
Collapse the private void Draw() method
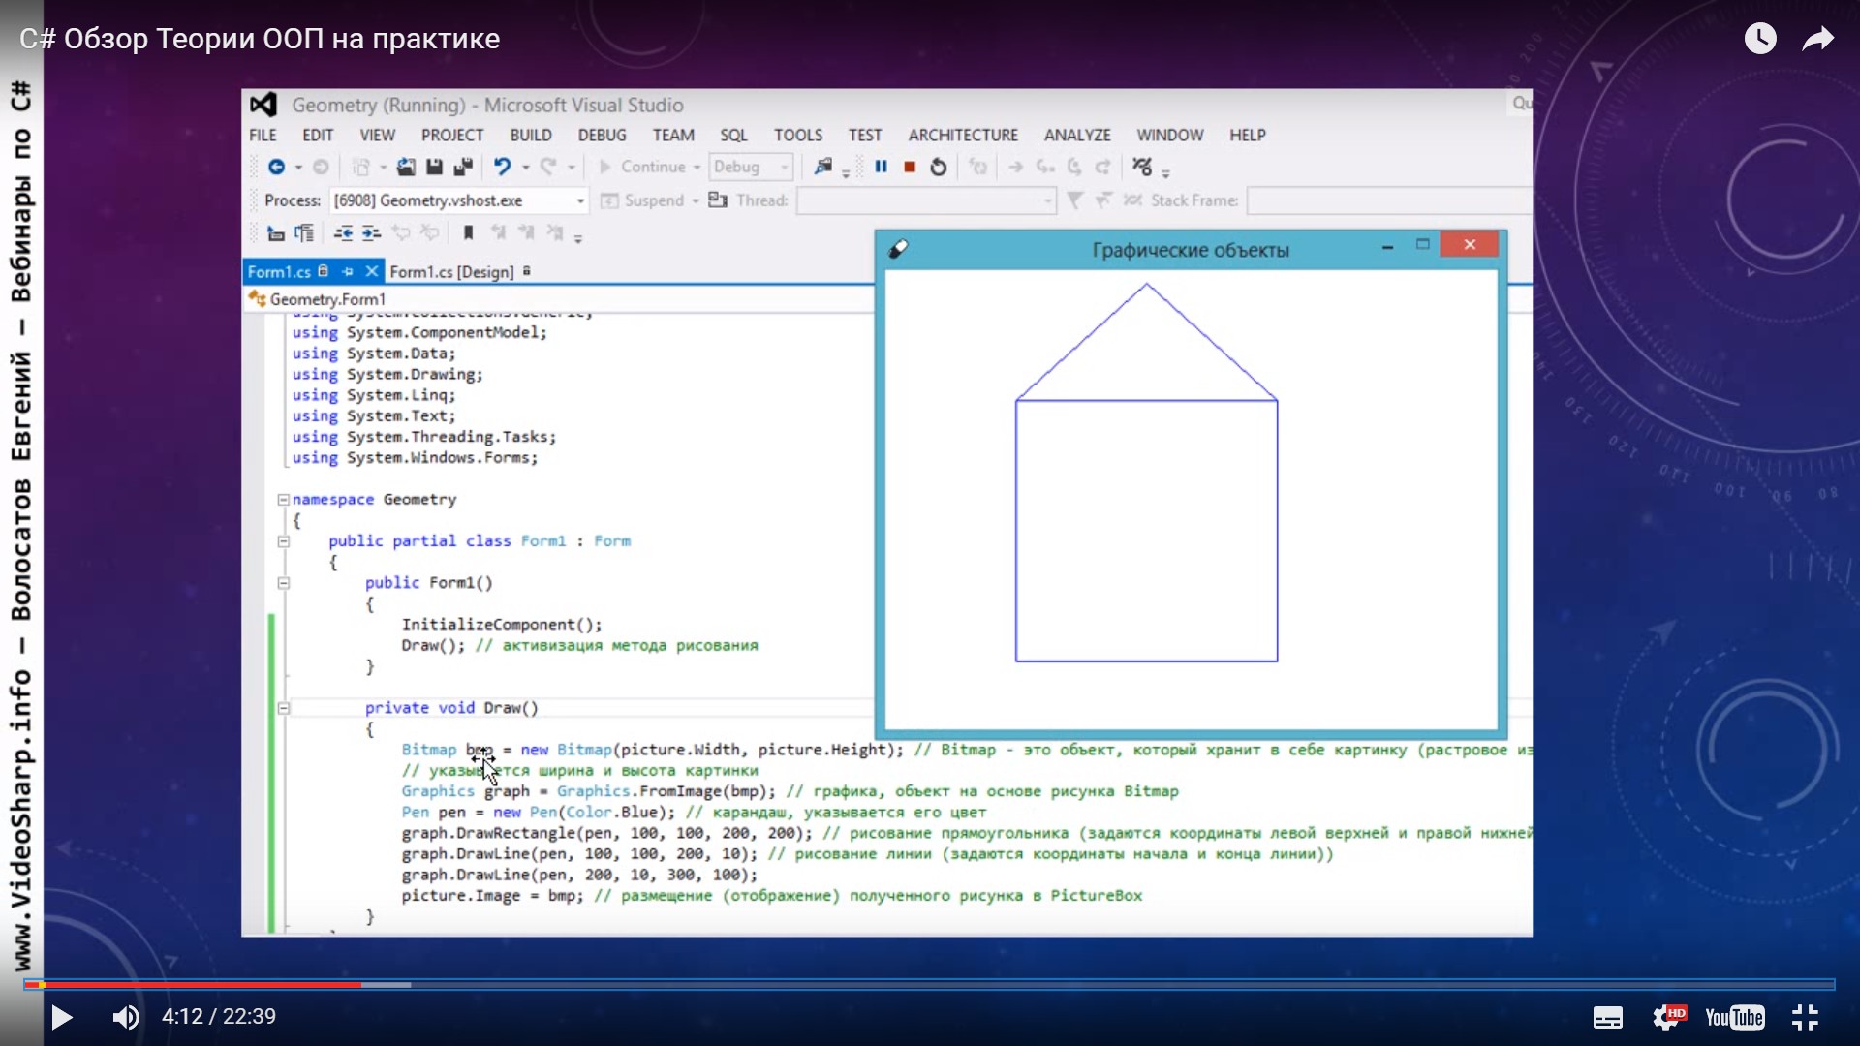click(283, 708)
